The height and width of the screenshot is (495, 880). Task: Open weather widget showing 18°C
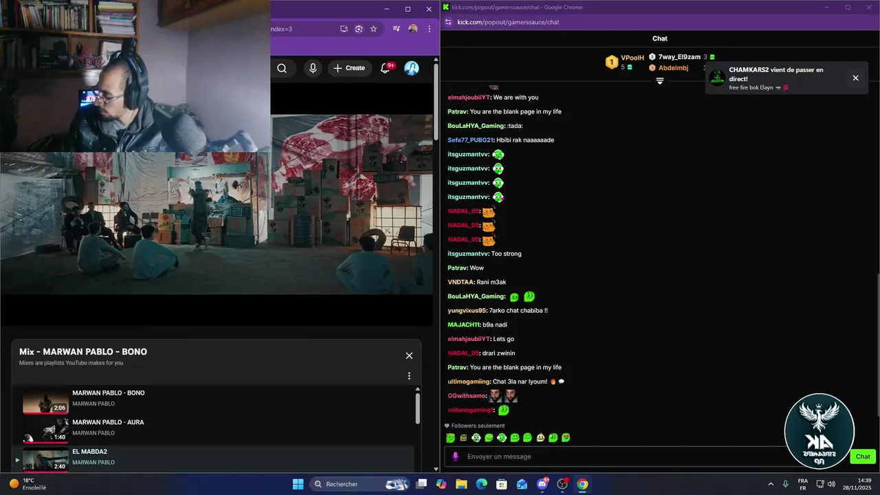tap(27, 484)
